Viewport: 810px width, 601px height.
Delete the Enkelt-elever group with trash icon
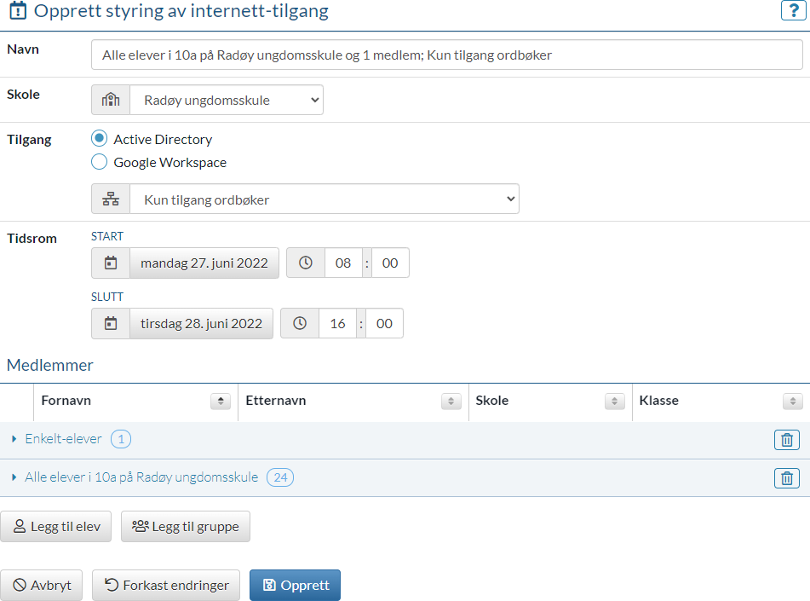pyautogui.click(x=786, y=440)
